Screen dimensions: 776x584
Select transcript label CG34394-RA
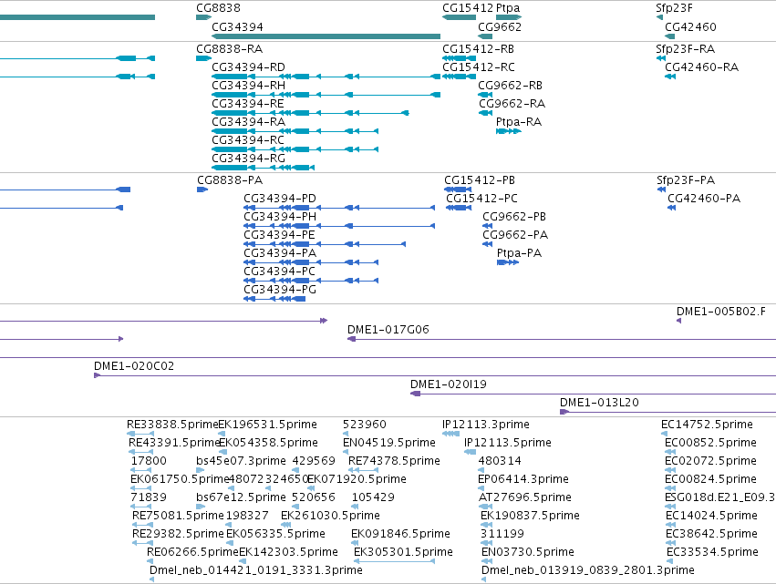tap(248, 122)
